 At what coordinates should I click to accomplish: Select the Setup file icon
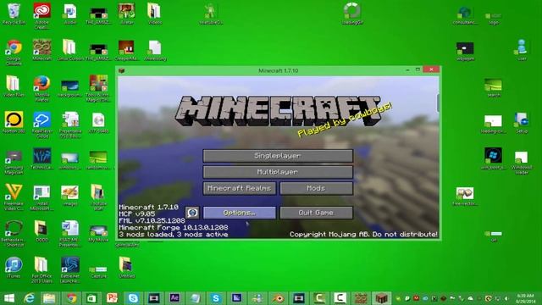(x=522, y=123)
